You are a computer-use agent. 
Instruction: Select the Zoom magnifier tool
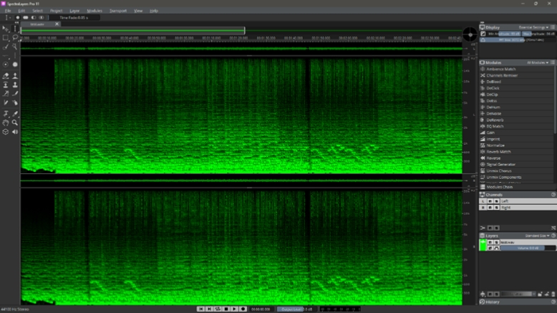(15, 122)
